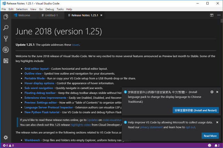Open the Search view in activity bar

click(6, 28)
